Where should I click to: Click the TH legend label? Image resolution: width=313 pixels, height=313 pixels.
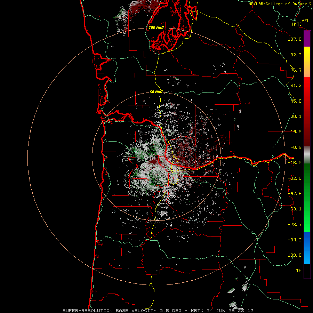pyautogui.click(x=299, y=271)
